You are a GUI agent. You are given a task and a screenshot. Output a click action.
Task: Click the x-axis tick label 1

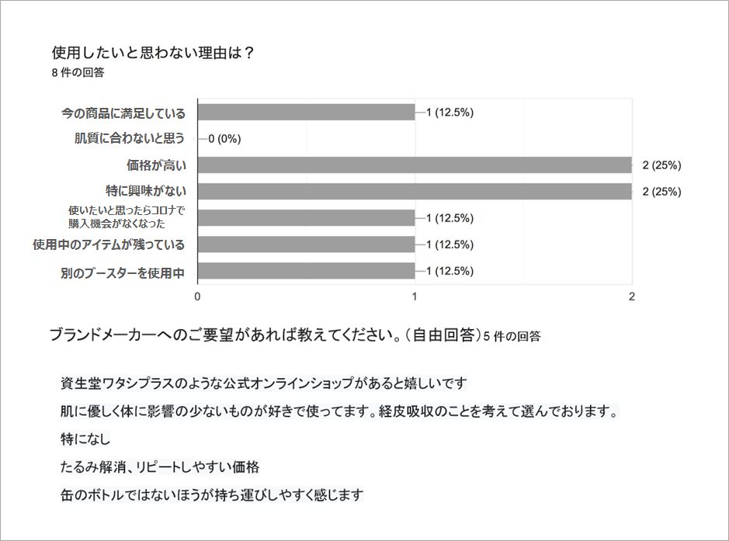[x=415, y=297]
